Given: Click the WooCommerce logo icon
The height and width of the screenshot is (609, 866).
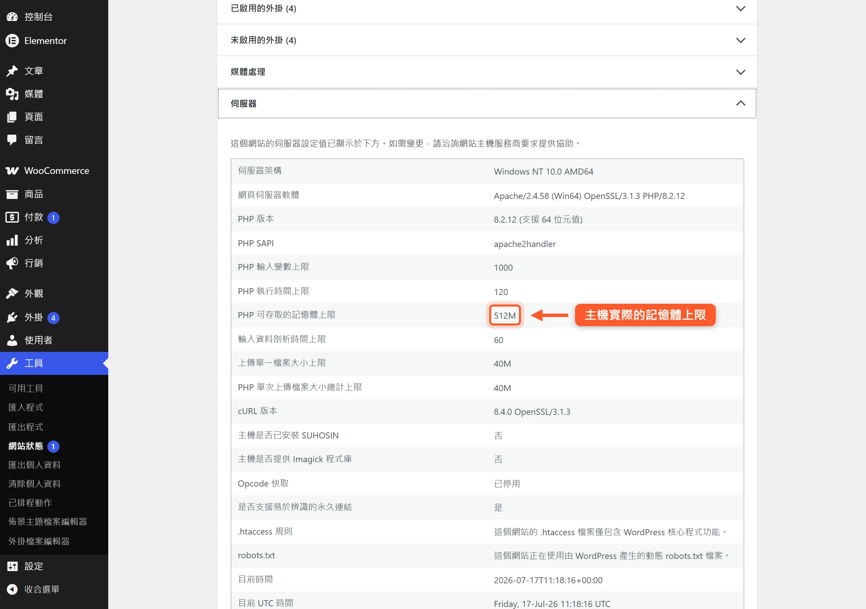Looking at the screenshot, I should [12, 171].
